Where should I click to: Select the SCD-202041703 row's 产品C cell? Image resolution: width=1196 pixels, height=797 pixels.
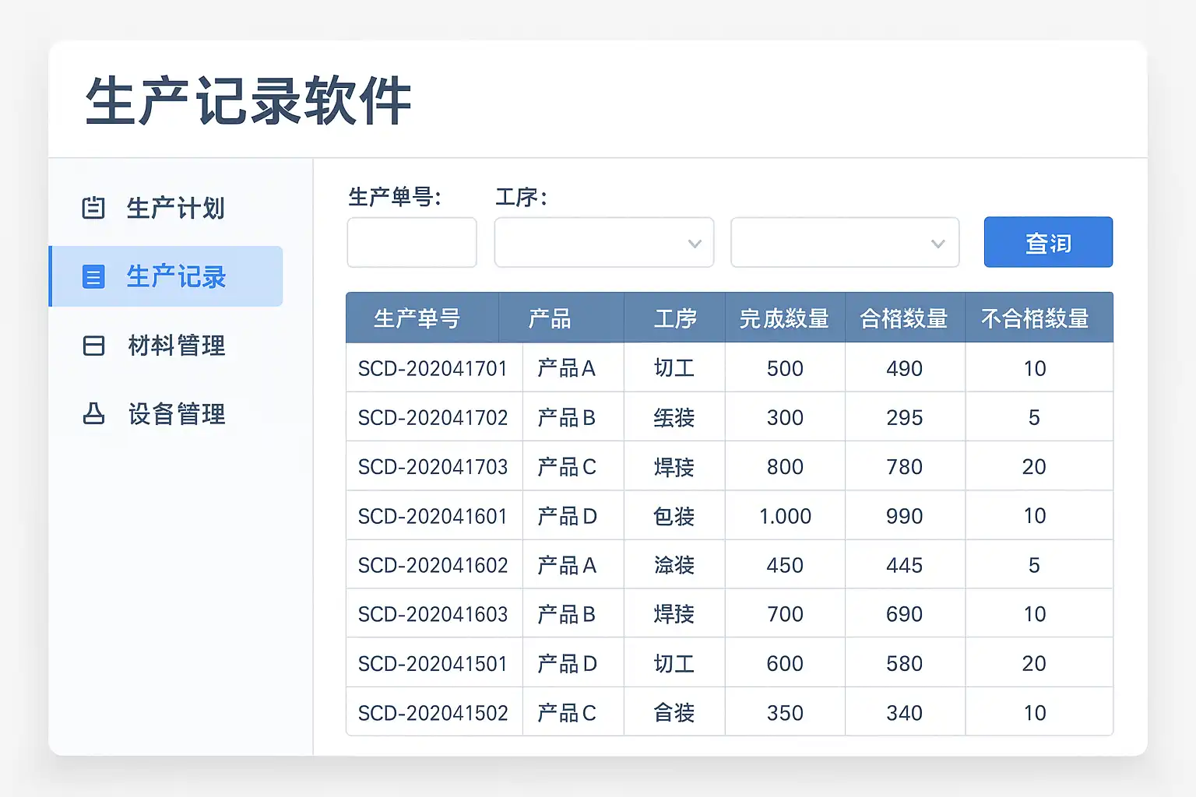click(567, 467)
